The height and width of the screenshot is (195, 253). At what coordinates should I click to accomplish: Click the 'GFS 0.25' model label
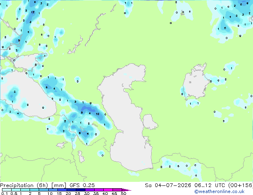point(82,185)
